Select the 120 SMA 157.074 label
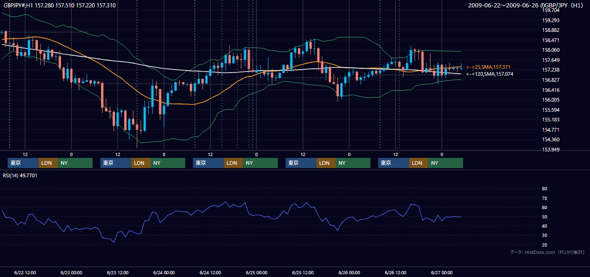 tap(489, 74)
